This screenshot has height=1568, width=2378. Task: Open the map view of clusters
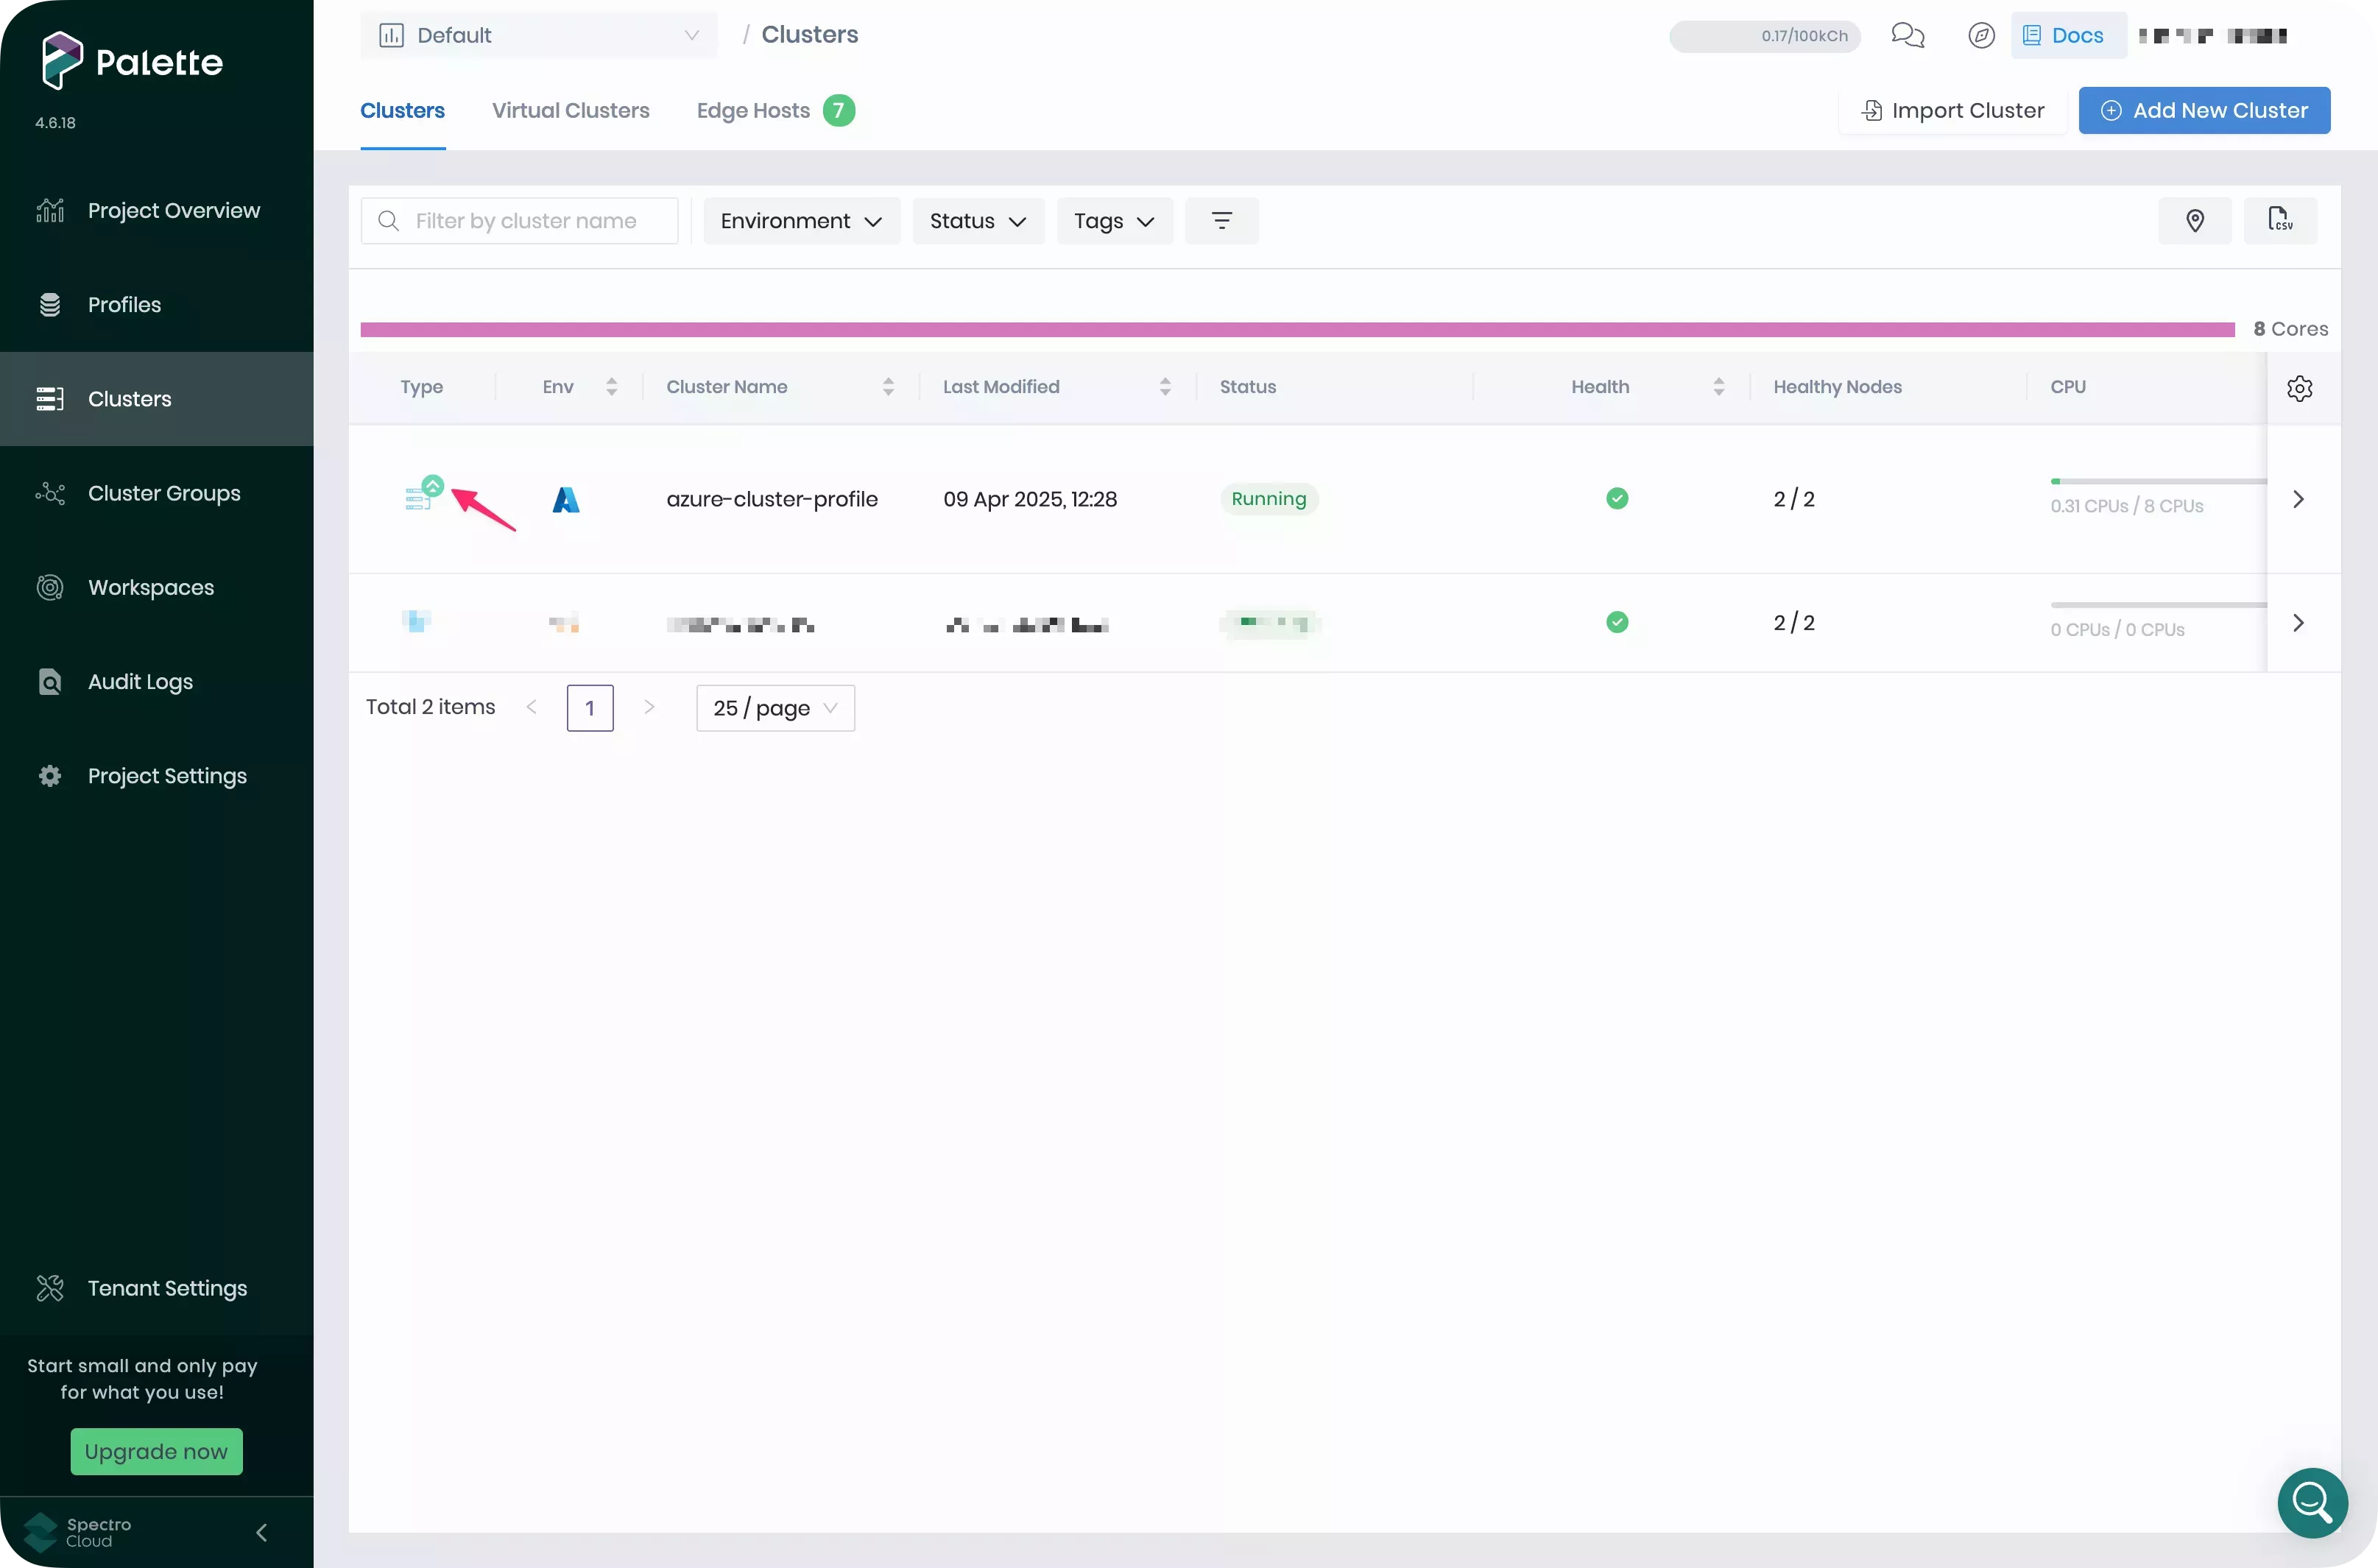[2194, 220]
